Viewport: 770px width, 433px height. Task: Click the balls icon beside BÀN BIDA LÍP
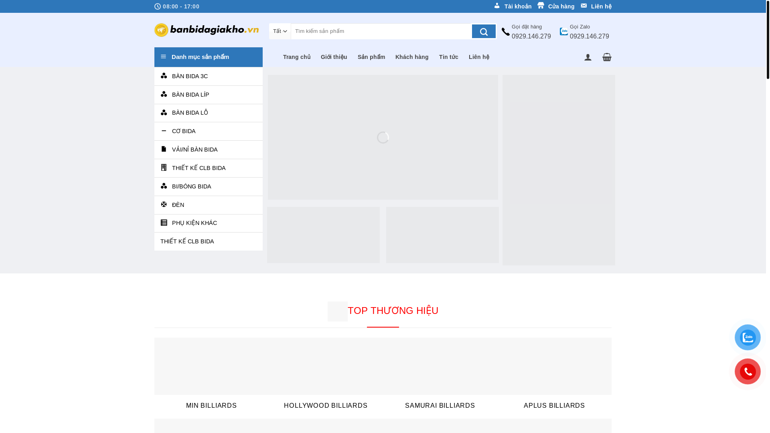(164, 94)
